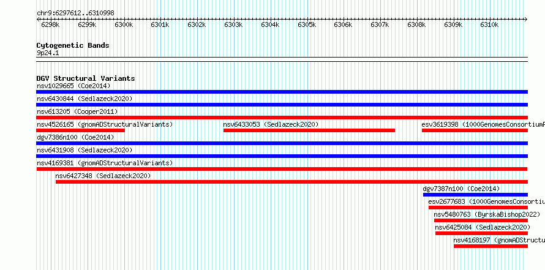Click the chr9:6297612..6310998 coordinates text
Image resolution: width=545 pixels, height=270 pixels.
75,13
